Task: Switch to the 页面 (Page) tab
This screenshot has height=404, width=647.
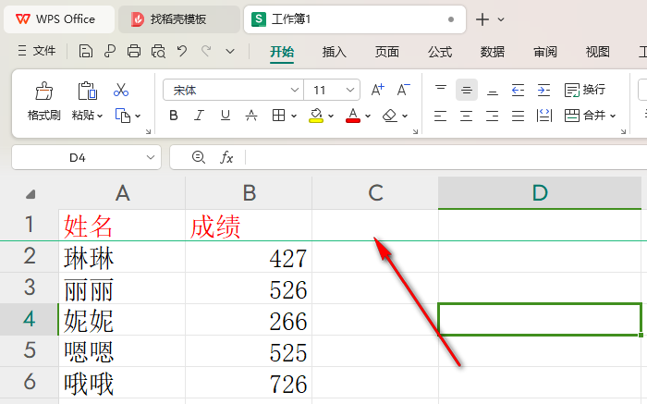Action: [x=387, y=52]
